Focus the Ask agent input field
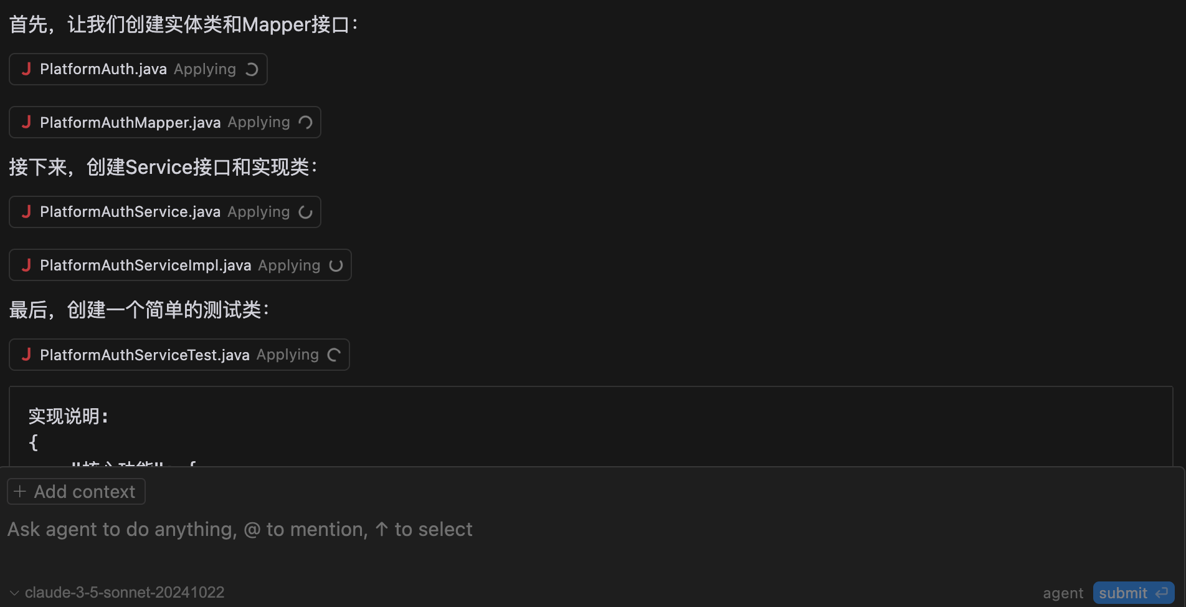This screenshot has height=607, width=1186. point(592,530)
